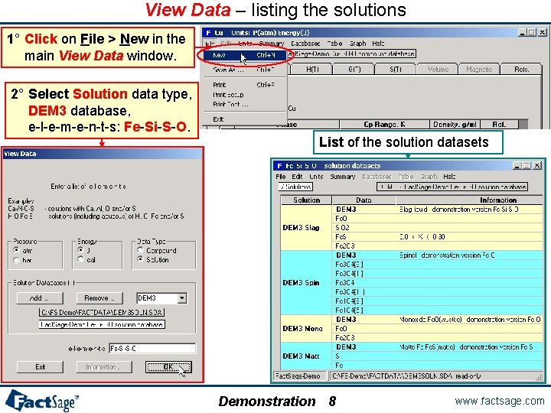Choose cal as the energy unit

(x=80, y=259)
